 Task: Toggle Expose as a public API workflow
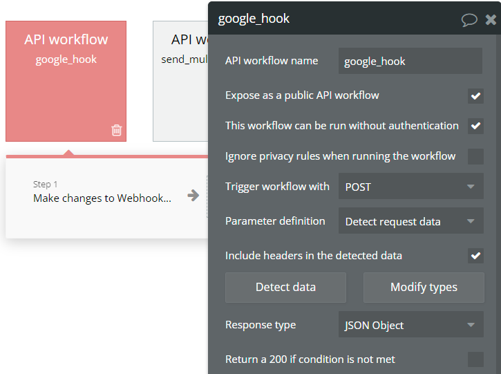(x=475, y=95)
